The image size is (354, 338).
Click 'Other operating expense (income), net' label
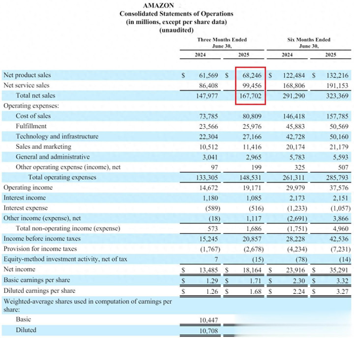pos(68,167)
